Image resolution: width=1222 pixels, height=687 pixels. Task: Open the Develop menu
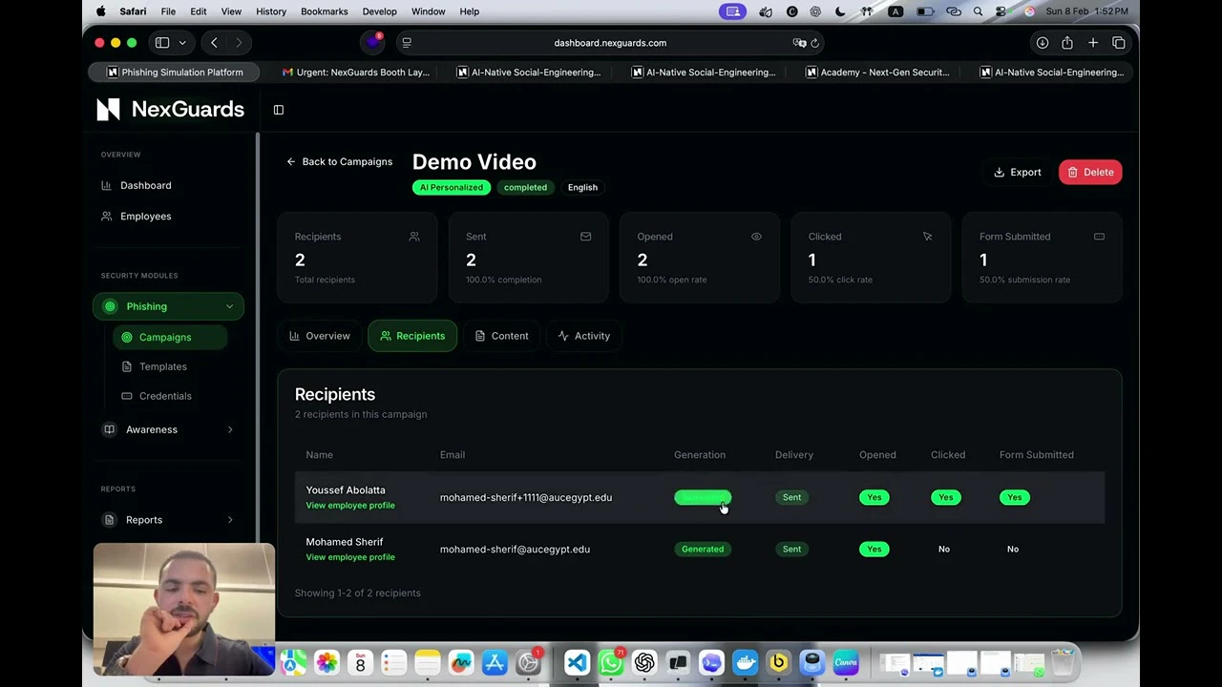379,11
